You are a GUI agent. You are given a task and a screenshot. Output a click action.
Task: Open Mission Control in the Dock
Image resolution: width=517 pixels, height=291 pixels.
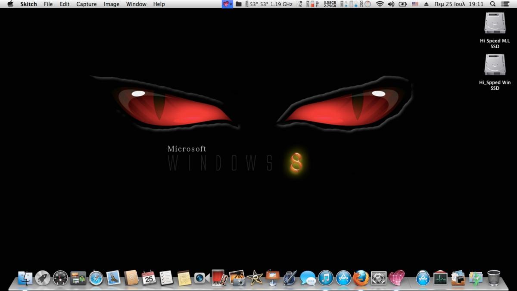pos(78,278)
